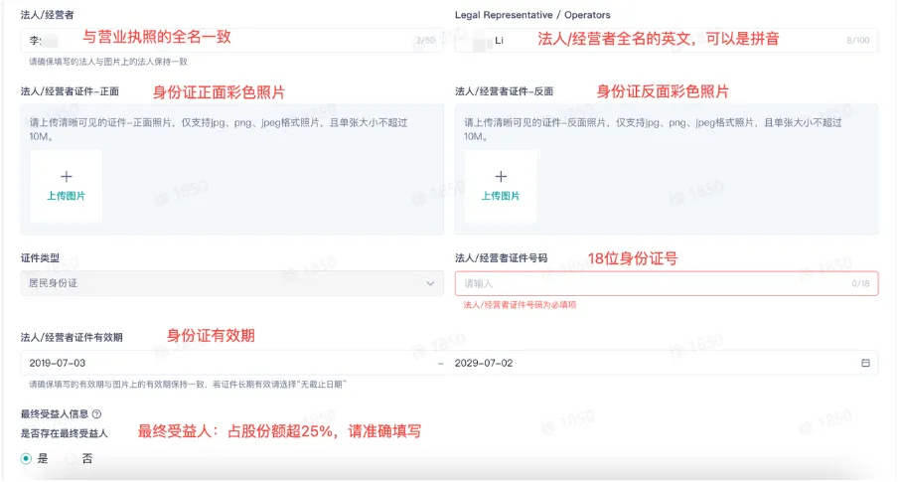Upload the ID front-side image (证件-正面)
Viewport: 899px width, 482px height.
coord(66,186)
